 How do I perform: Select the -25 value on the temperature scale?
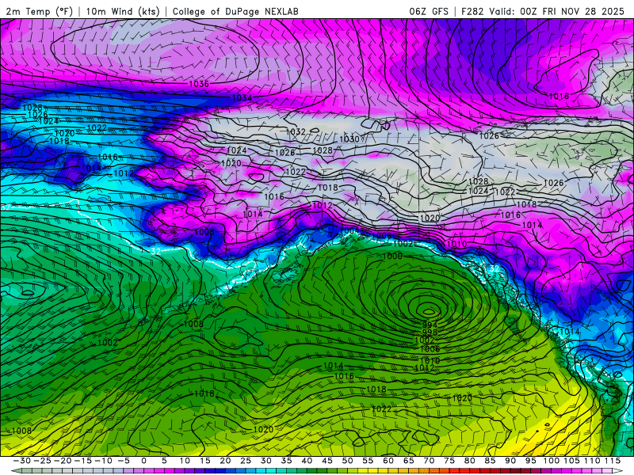pos(42,461)
